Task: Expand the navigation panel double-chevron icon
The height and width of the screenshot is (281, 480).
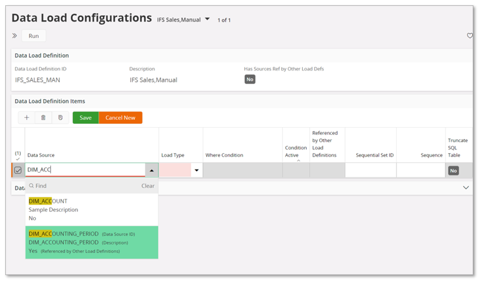Action: [x=14, y=36]
